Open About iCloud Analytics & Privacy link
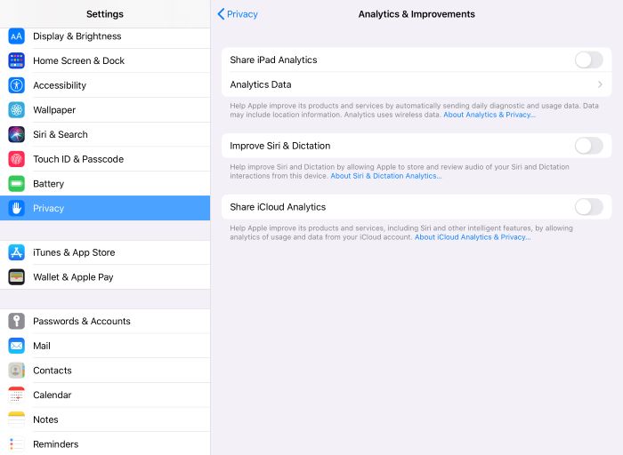Image resolution: width=623 pixels, height=455 pixels. [x=473, y=236]
